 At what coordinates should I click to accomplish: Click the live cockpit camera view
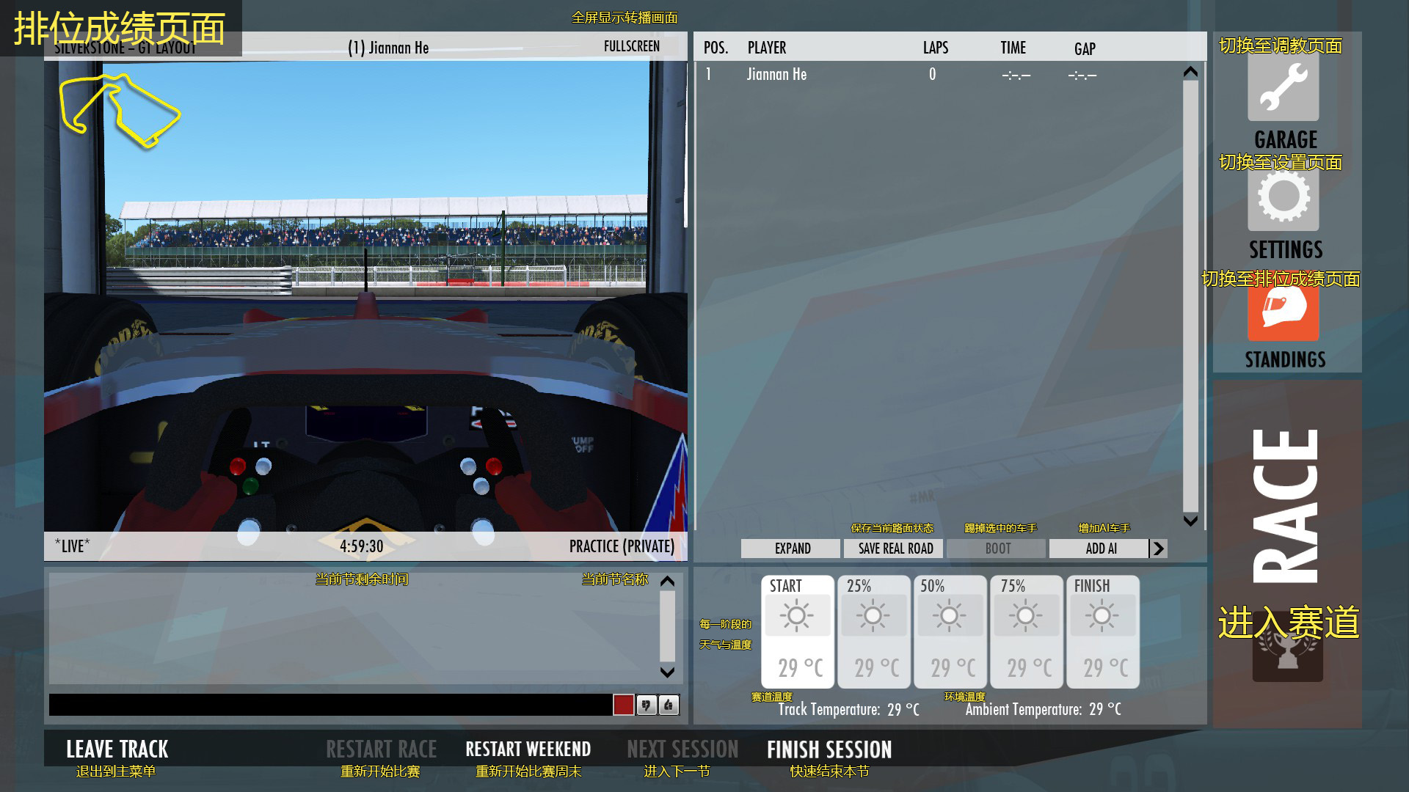pos(365,296)
